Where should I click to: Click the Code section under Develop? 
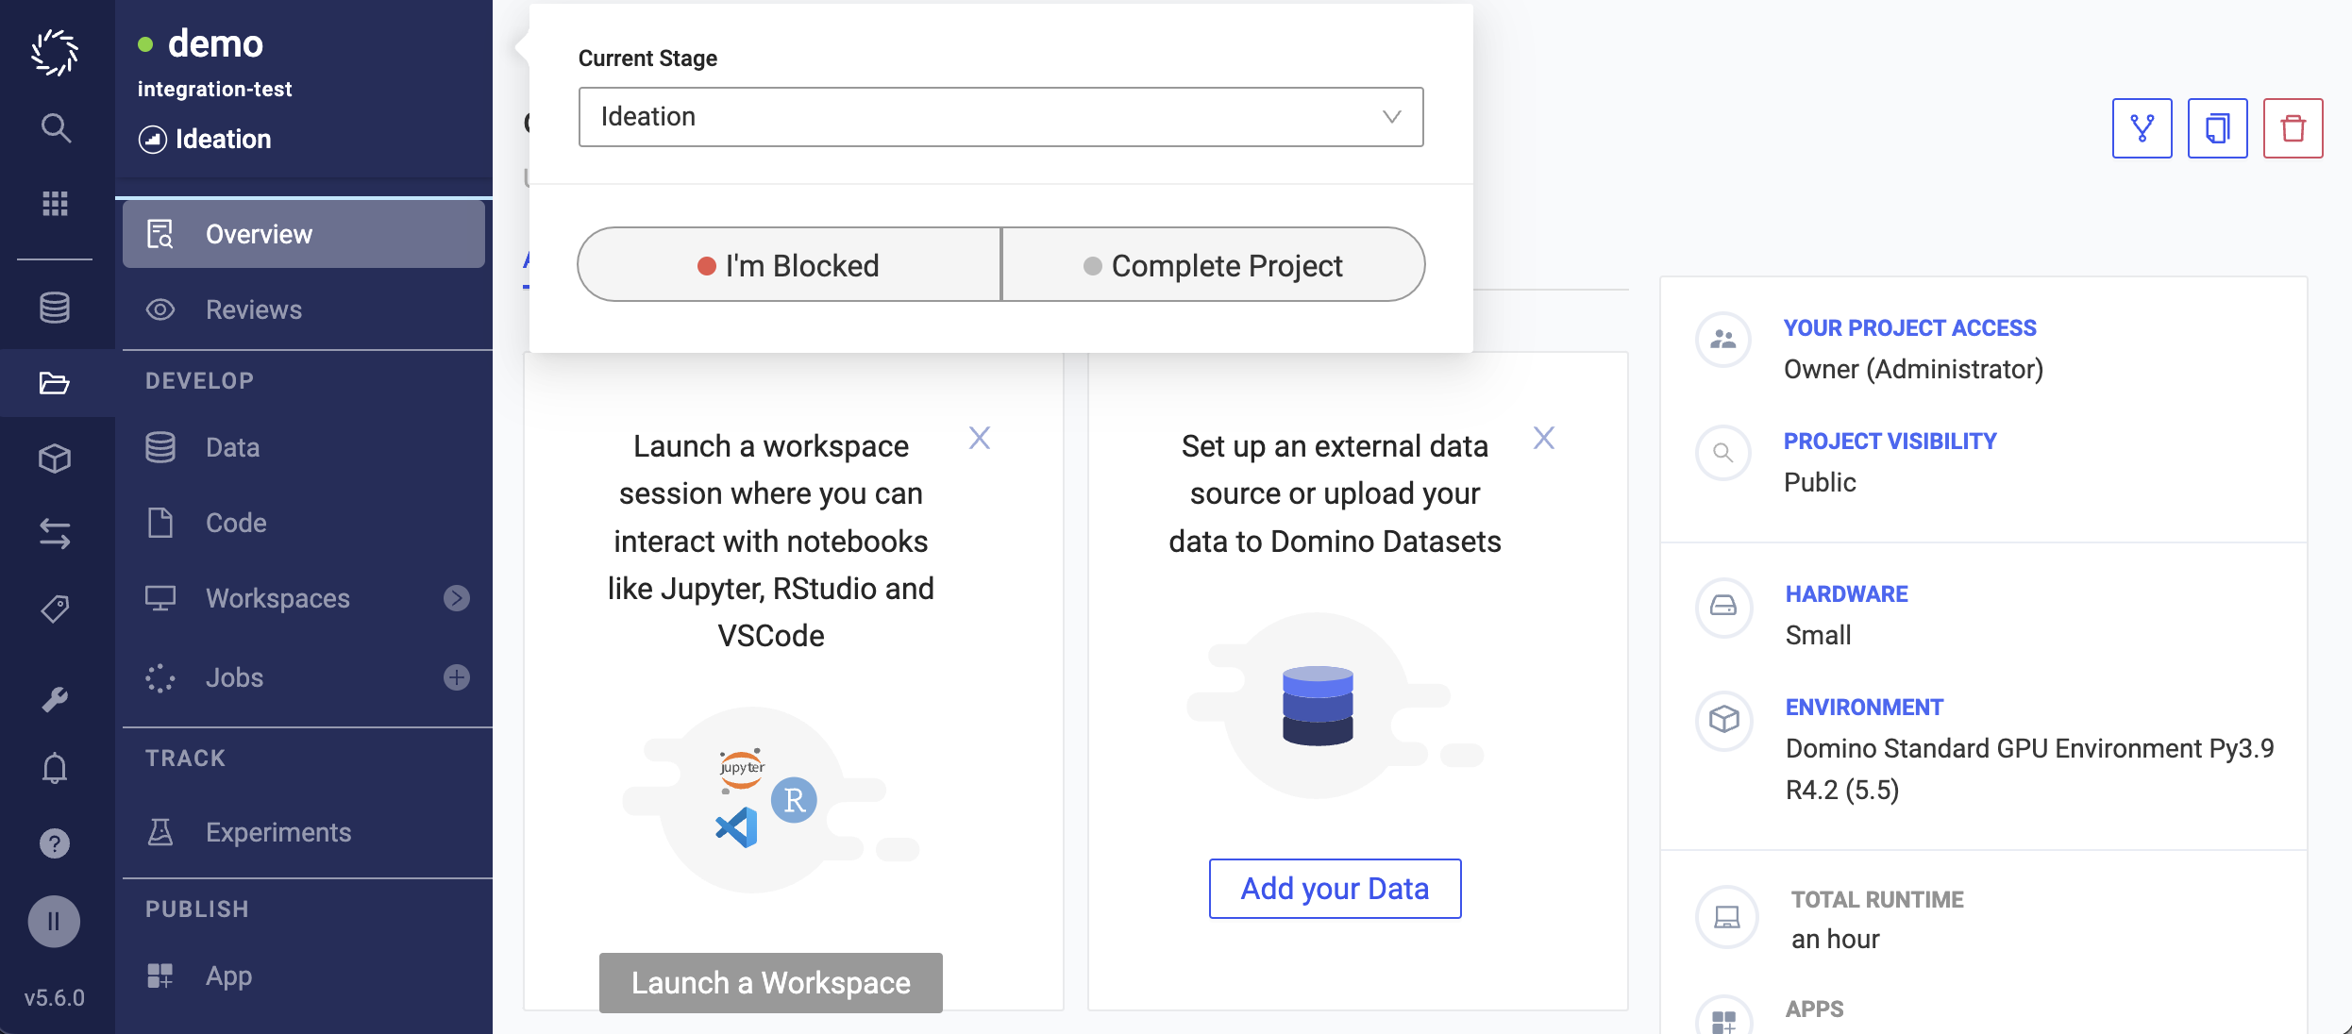237,522
